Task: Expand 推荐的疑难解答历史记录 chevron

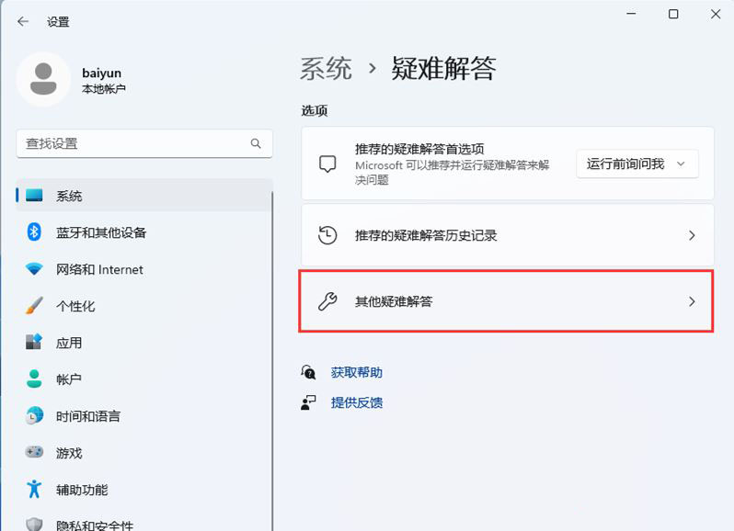Action: [692, 235]
